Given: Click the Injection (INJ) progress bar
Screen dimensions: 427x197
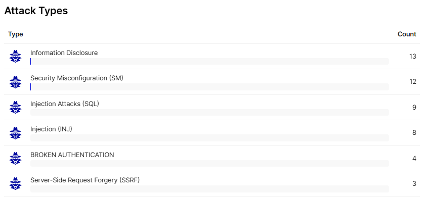Looking at the screenshot, I should pyautogui.click(x=209, y=138).
